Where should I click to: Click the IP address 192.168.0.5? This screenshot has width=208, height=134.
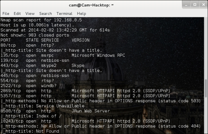(x=68, y=20)
